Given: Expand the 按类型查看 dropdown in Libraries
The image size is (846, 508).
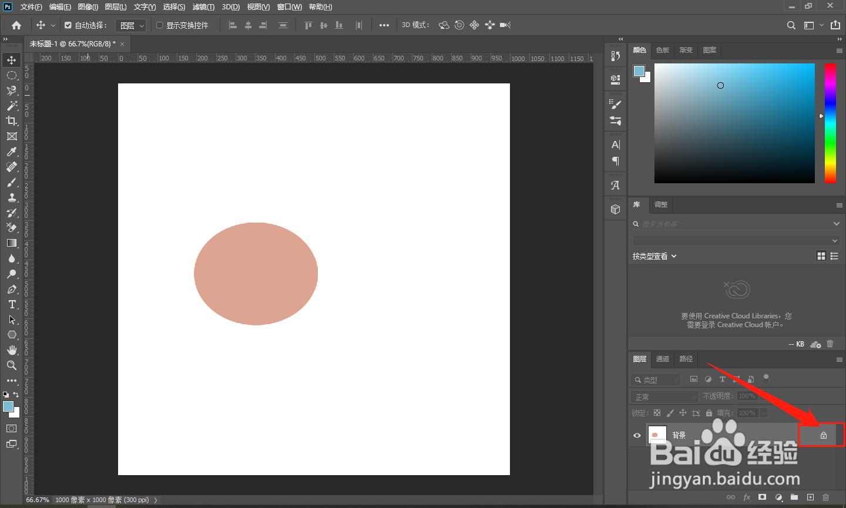Looking at the screenshot, I should click(x=654, y=256).
